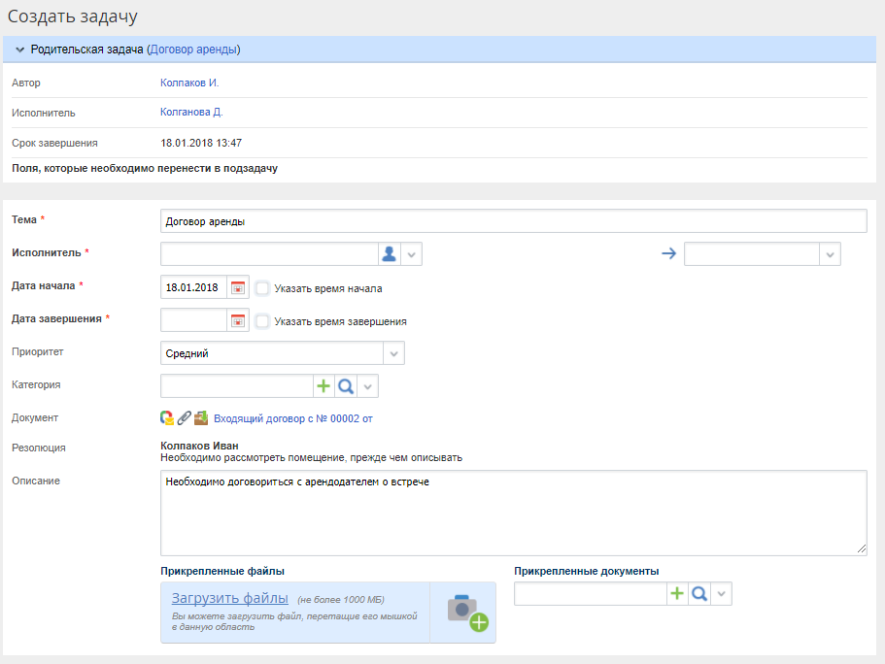Image resolution: width=885 pixels, height=664 pixels.
Task: Enable Указать время начала checkbox
Action: pyautogui.click(x=262, y=288)
